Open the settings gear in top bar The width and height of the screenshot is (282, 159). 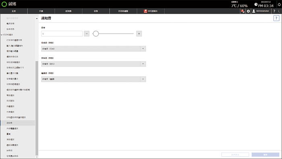tap(248, 11)
